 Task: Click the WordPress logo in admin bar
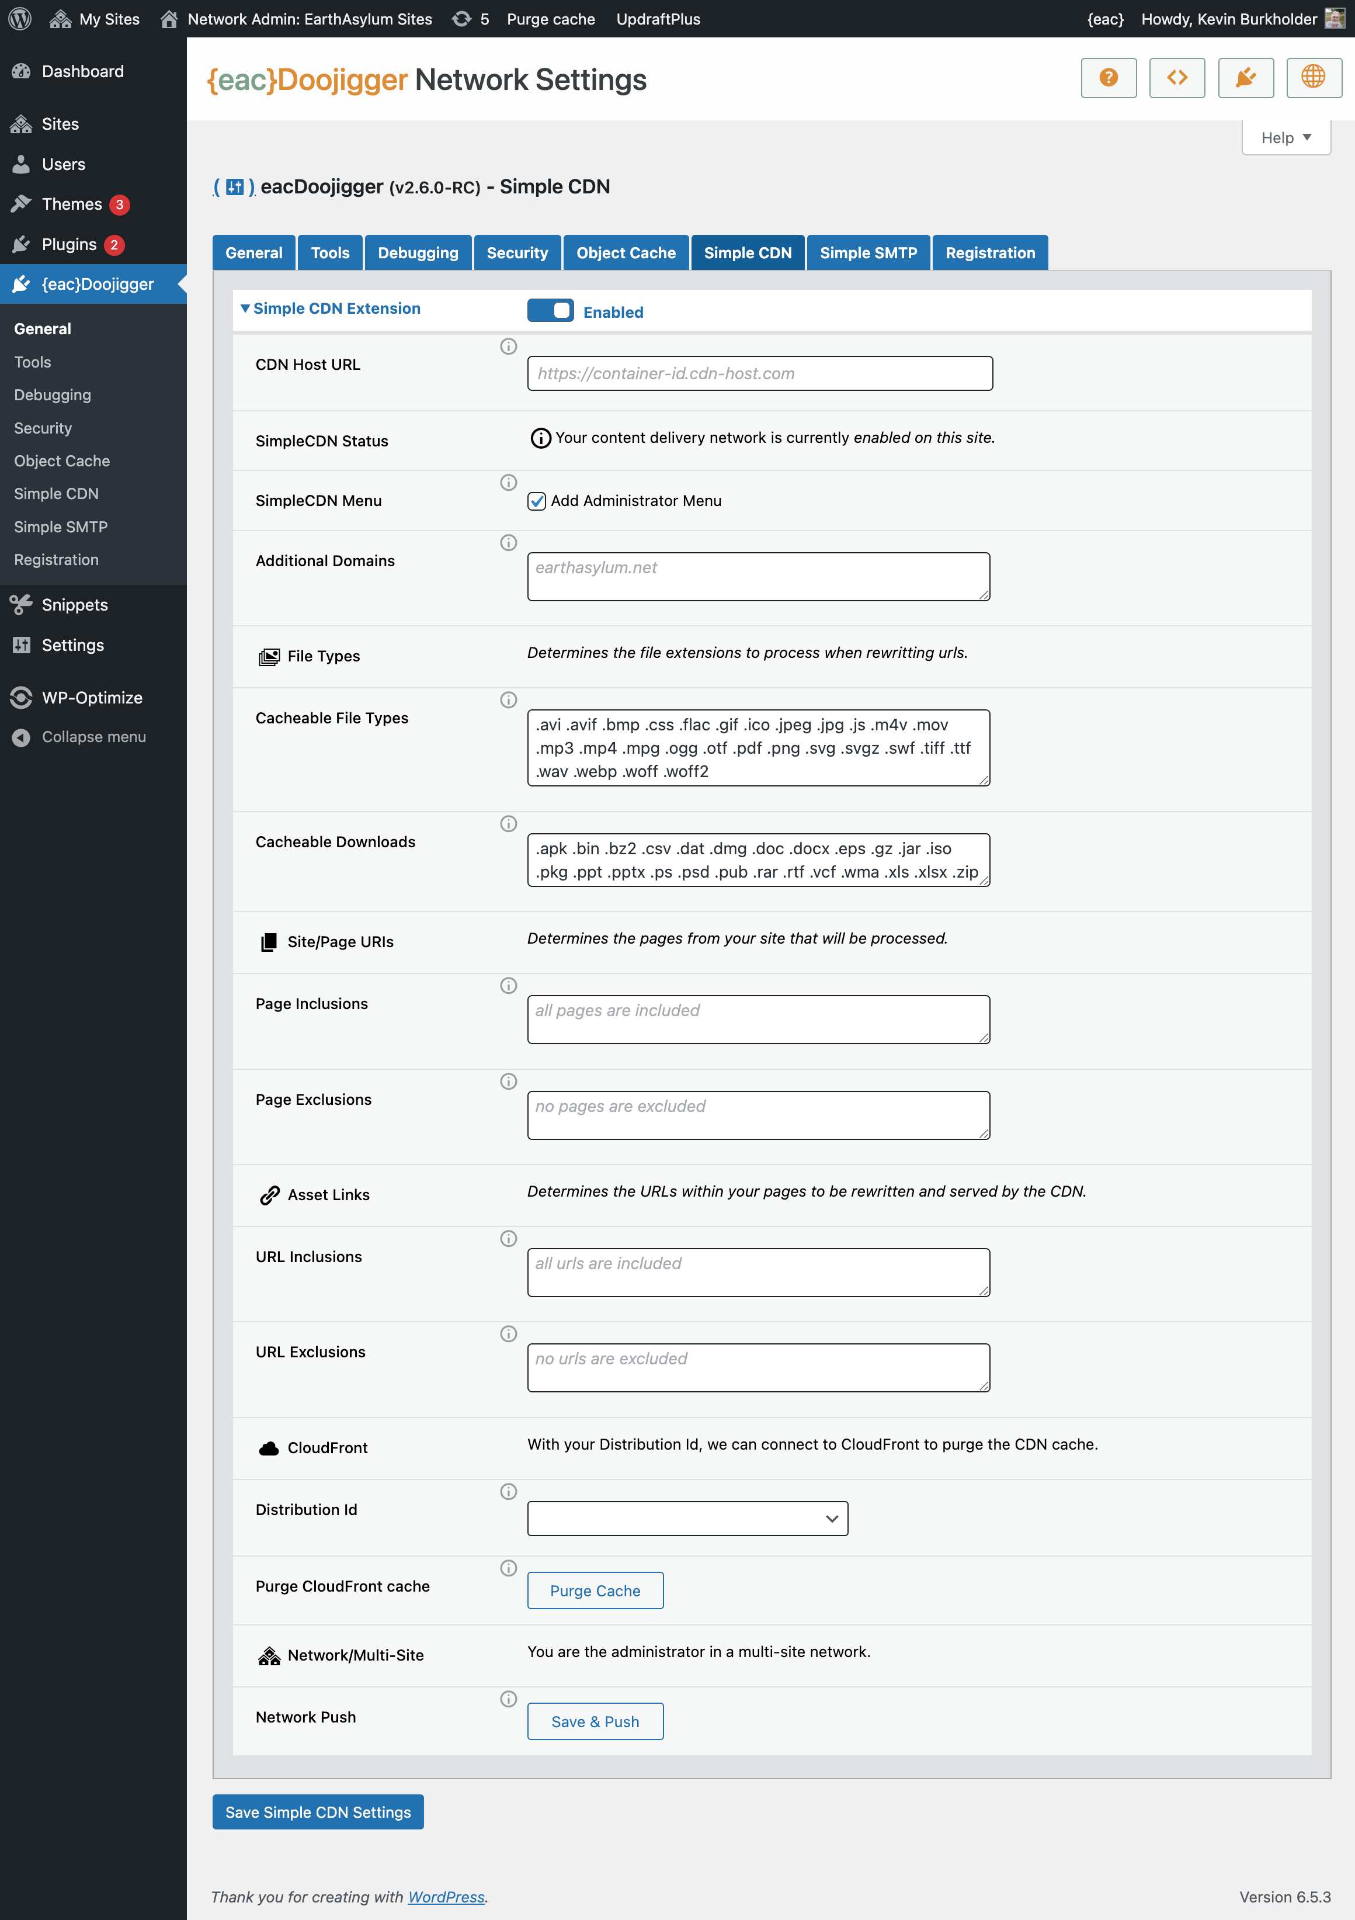(x=20, y=18)
